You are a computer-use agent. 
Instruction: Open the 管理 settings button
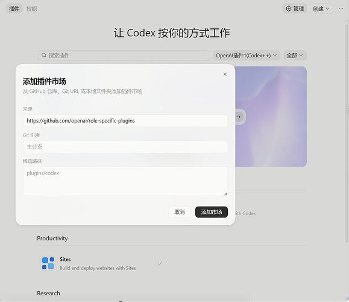tap(295, 8)
